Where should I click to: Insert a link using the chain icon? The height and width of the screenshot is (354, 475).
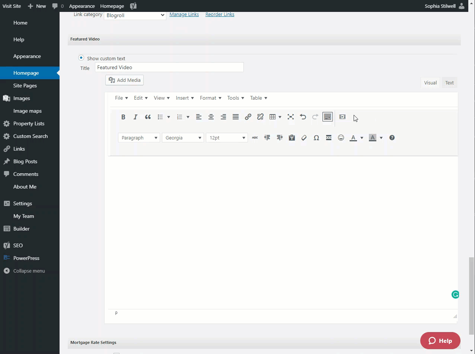tap(248, 117)
